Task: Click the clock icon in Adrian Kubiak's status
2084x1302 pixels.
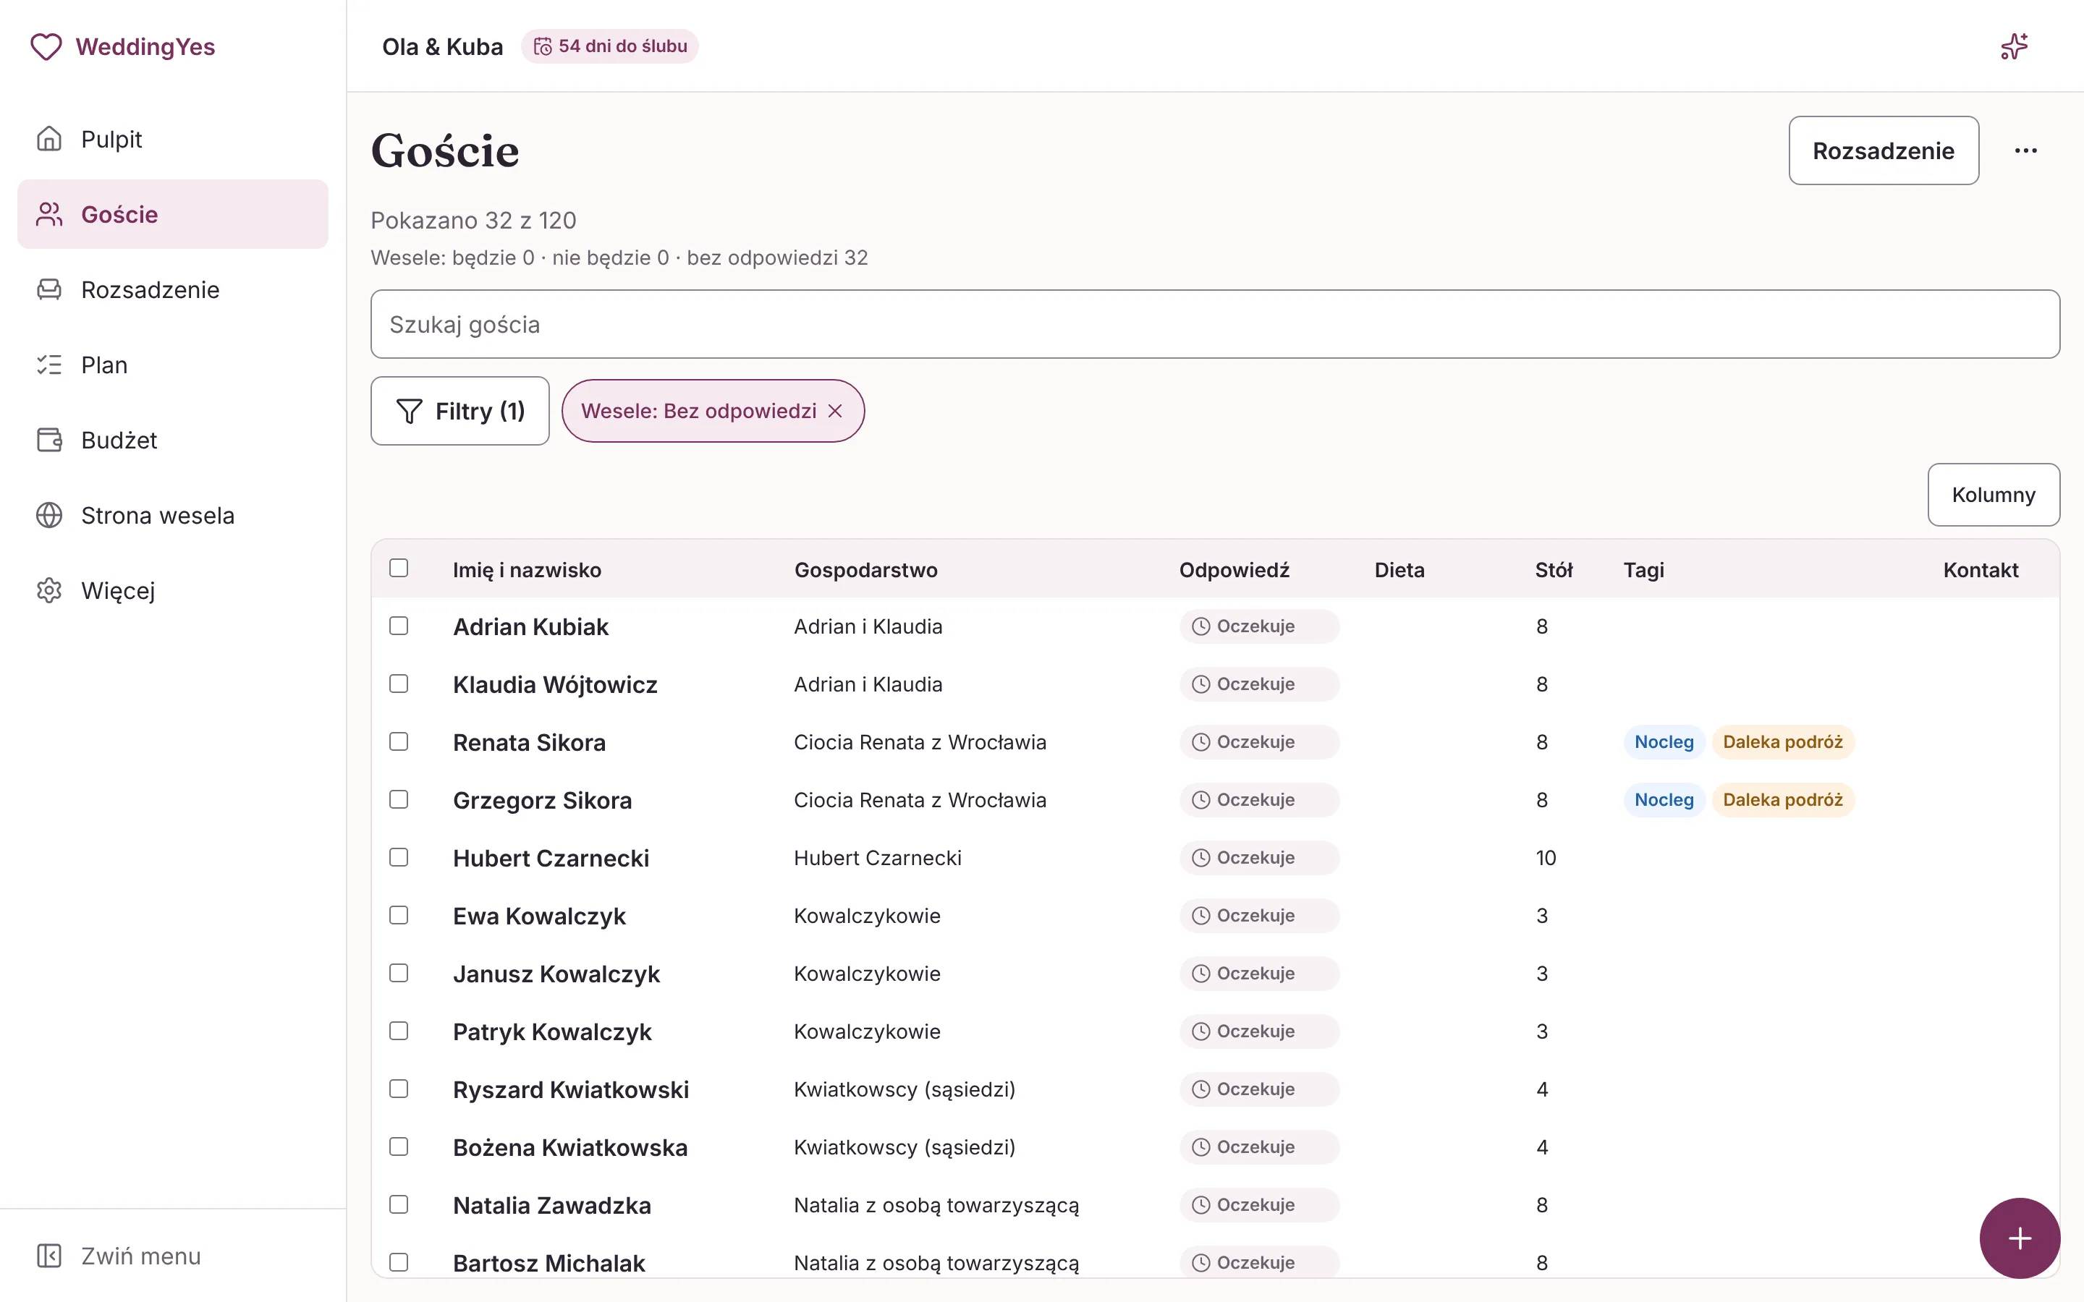Action: pos(1200,626)
